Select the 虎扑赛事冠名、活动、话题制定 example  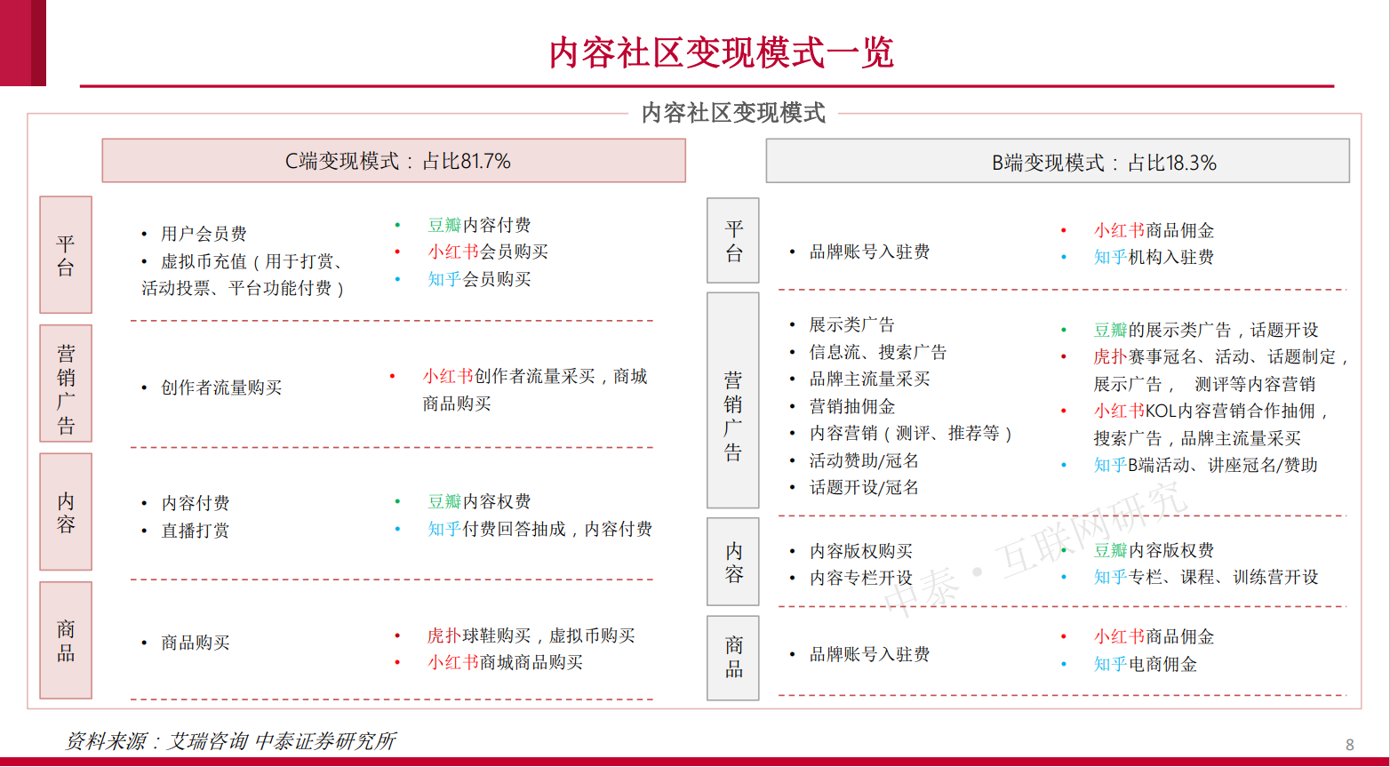tap(1222, 370)
